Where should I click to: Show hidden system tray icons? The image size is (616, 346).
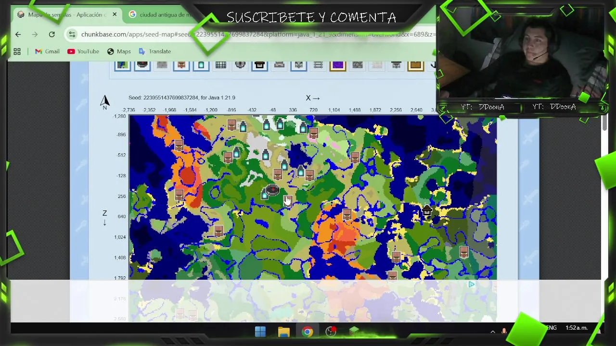coord(493,332)
